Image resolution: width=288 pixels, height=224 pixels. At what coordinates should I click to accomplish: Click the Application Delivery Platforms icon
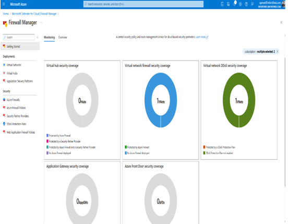point(4,80)
